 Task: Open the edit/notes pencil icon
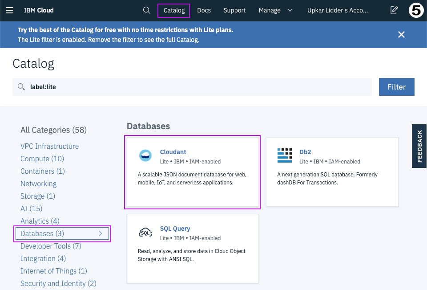click(394, 10)
